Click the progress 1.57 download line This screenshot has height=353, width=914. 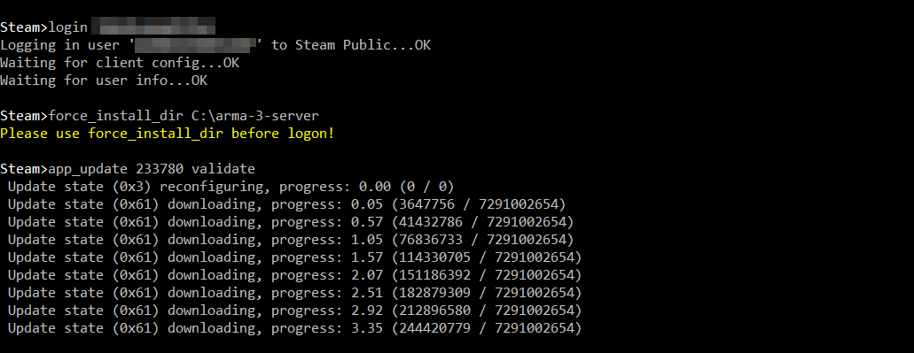295,257
